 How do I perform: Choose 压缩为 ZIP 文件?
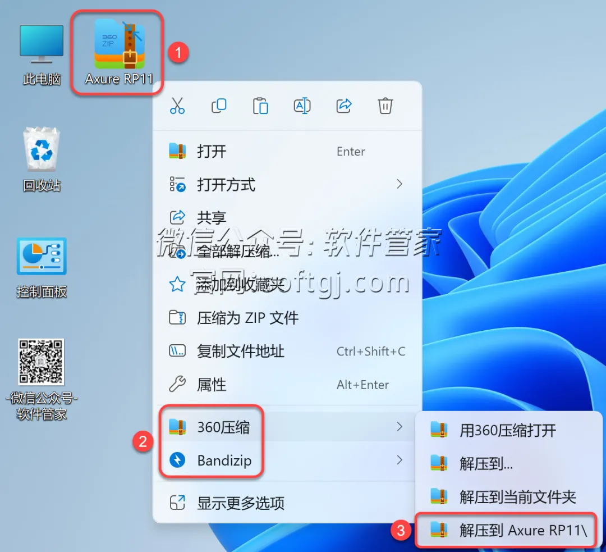click(287, 318)
